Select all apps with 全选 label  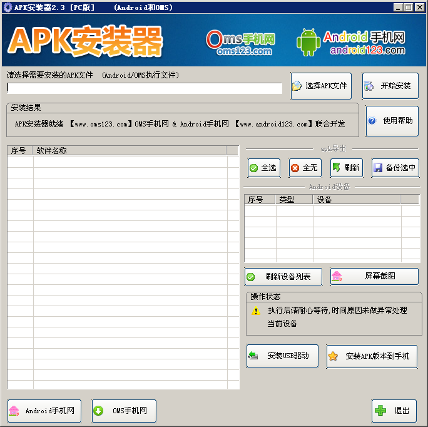pyautogui.click(x=268, y=167)
